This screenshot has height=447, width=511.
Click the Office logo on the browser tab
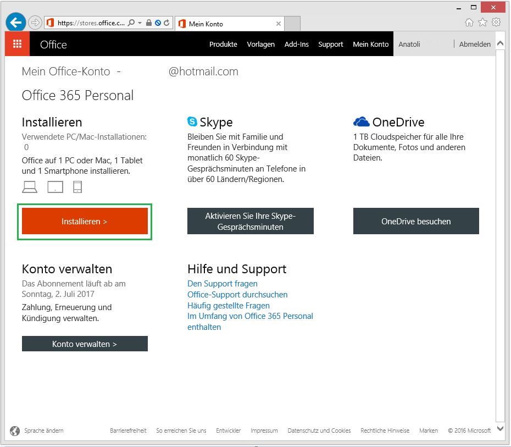[x=181, y=24]
